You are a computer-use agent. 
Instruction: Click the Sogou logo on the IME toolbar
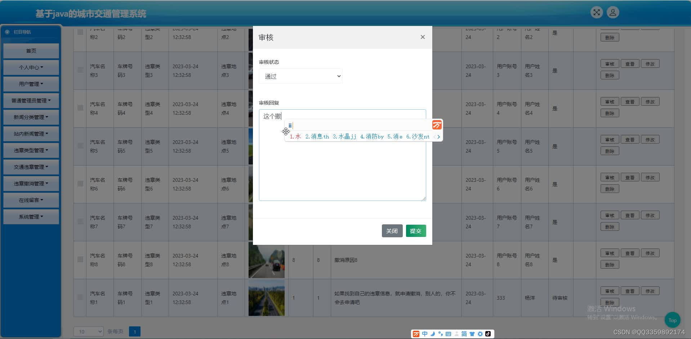click(416, 334)
